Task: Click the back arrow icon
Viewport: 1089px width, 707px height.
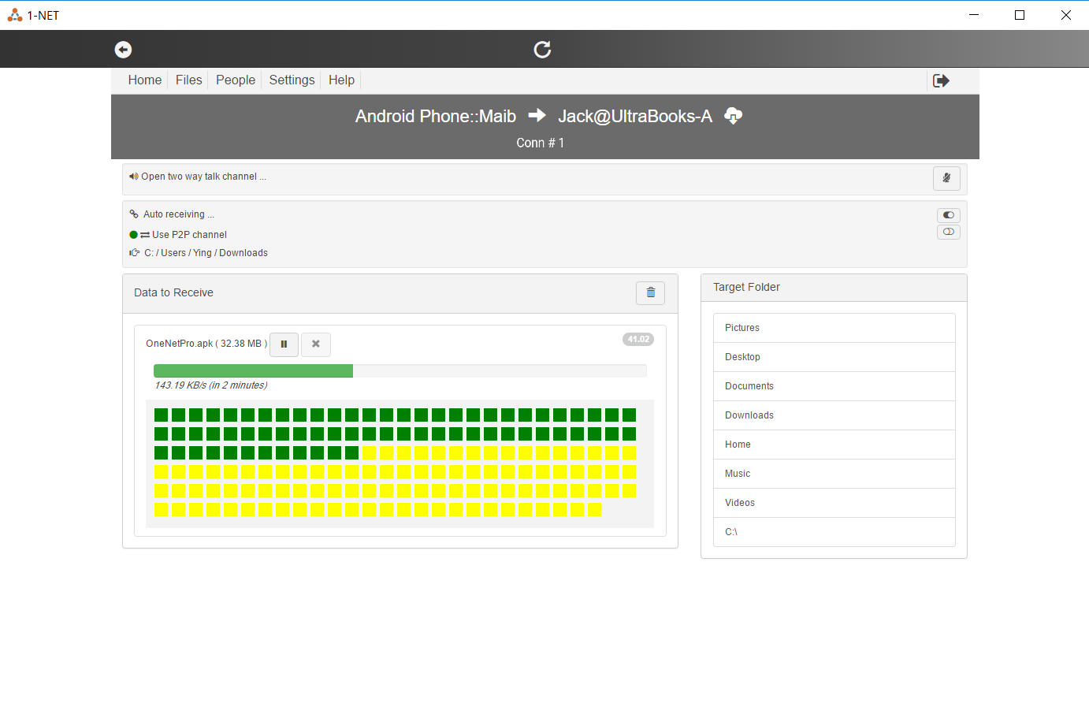Action: (x=123, y=50)
